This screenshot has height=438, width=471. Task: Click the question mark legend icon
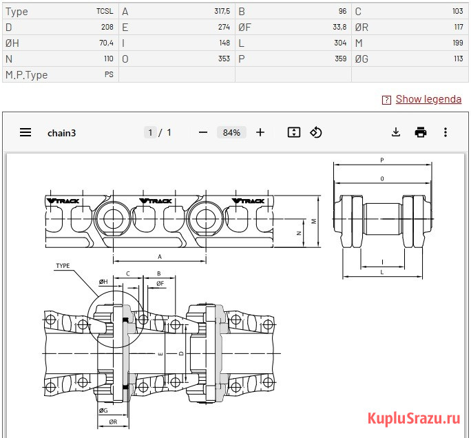click(386, 100)
